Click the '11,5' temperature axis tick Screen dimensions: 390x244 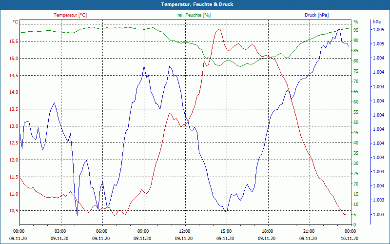(x=14, y=177)
